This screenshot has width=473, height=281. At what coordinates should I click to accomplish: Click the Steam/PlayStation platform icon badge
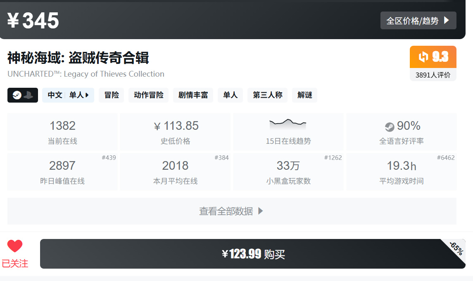pos(23,95)
